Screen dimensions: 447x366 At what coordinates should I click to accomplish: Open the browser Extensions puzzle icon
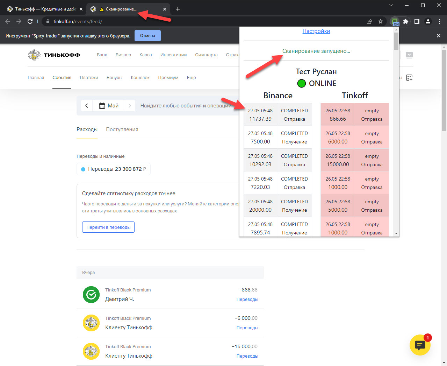coord(406,21)
